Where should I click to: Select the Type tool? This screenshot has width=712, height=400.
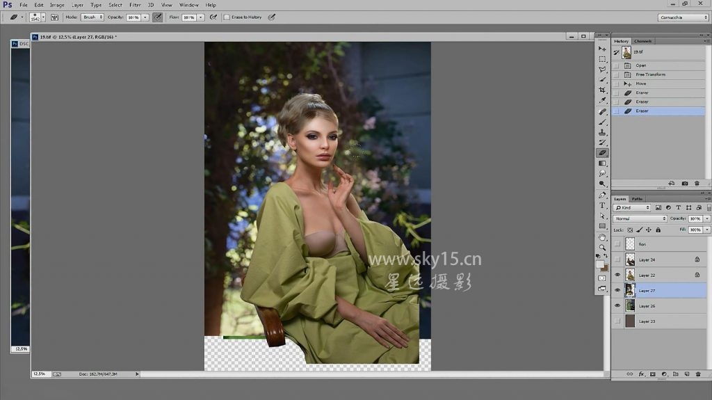pos(602,205)
